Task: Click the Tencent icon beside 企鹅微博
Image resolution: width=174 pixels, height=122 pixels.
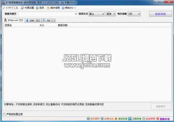Action: click(130, 119)
